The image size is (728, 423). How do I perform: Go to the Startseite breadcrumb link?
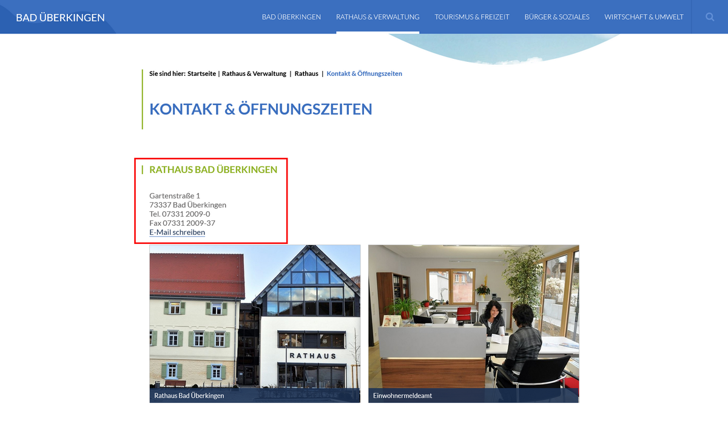(201, 73)
